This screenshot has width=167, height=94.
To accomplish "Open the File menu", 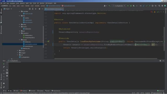I will pos(1,3).
